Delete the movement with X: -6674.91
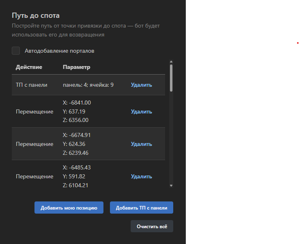This screenshot has height=244, width=299. point(141,144)
